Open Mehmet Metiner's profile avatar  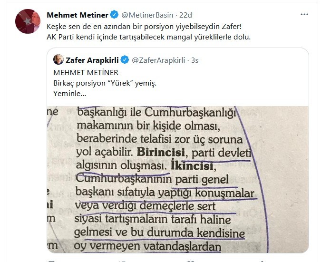[28, 21]
